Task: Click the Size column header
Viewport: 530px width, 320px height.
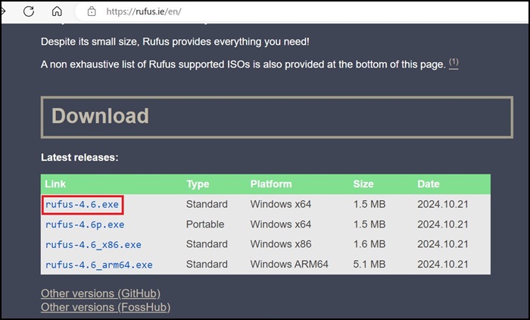Action: point(363,184)
